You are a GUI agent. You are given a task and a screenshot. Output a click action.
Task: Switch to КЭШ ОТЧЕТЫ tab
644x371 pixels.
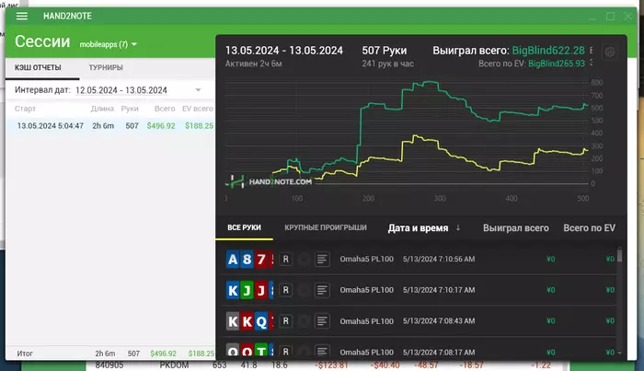[x=38, y=67]
